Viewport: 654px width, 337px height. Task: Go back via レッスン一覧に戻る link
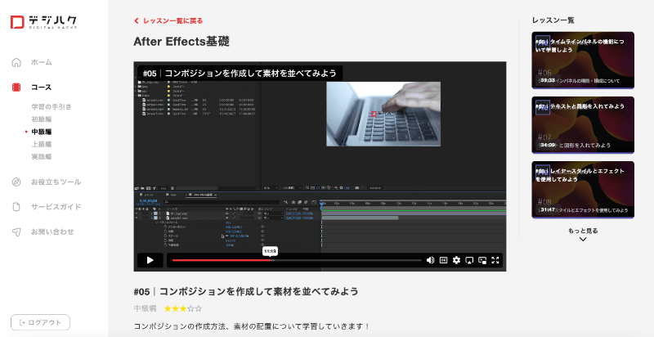click(x=168, y=20)
